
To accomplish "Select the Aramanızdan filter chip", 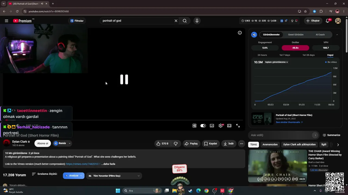I will 270,145.
